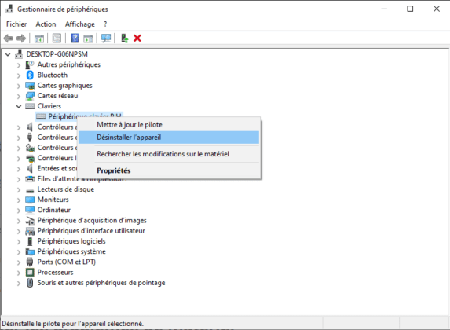Image resolution: width=450 pixels, height=330 pixels.
Task: Select the Périphérique clavier keyboard device row
Action: coord(79,116)
